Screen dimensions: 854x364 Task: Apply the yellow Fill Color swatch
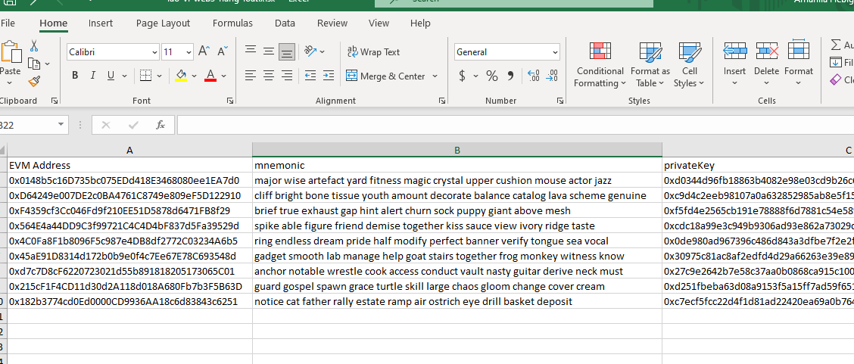click(x=181, y=76)
